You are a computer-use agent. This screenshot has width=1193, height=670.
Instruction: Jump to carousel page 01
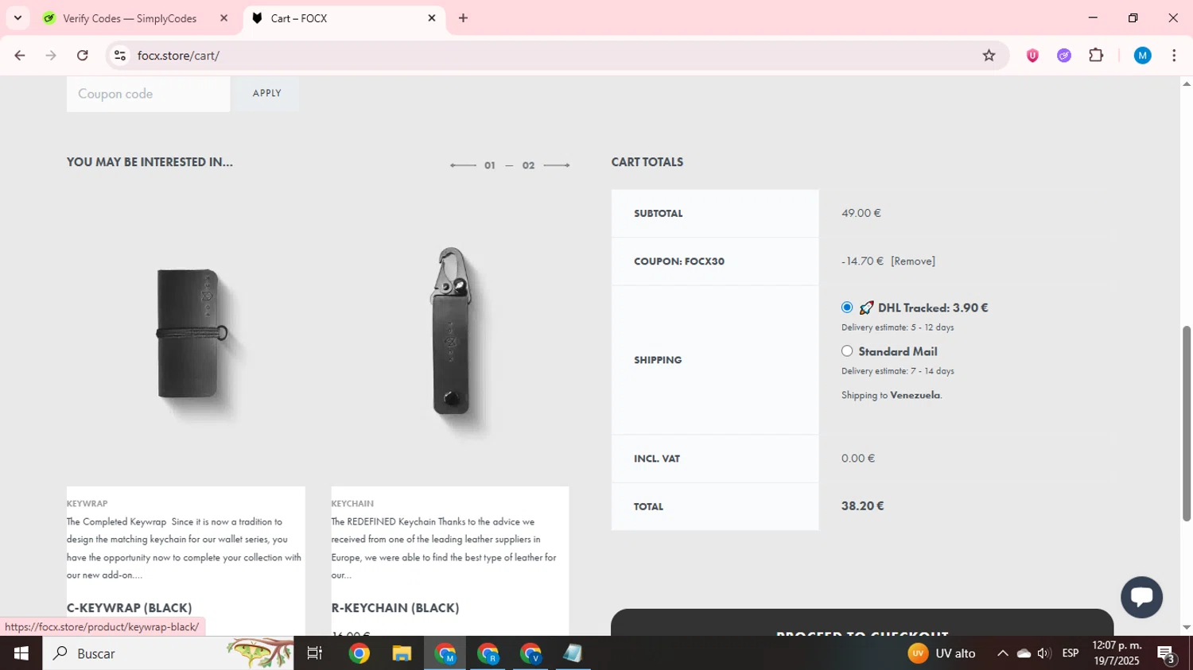click(490, 165)
